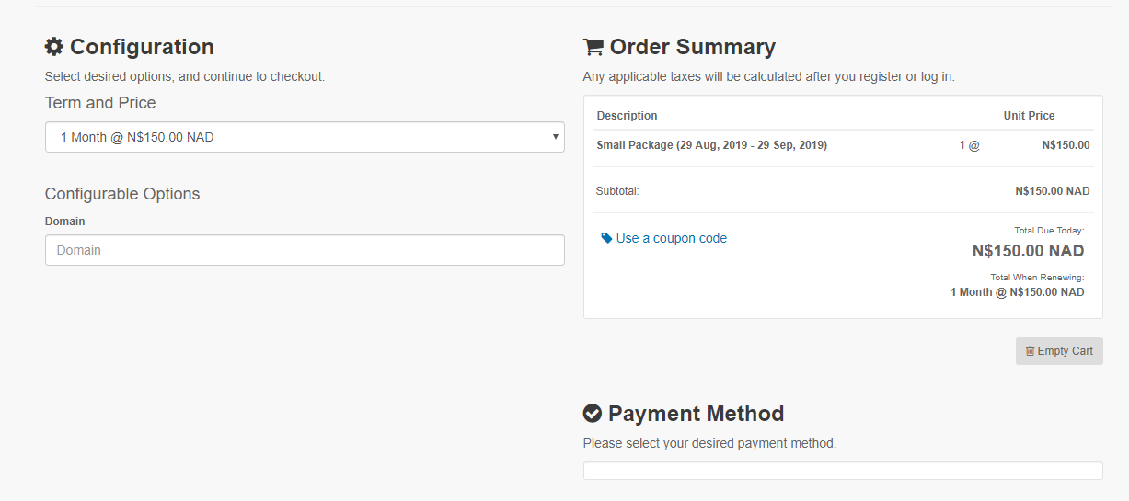Click the Total When Renewing value
The image size is (1129, 501).
pyautogui.click(x=1017, y=292)
